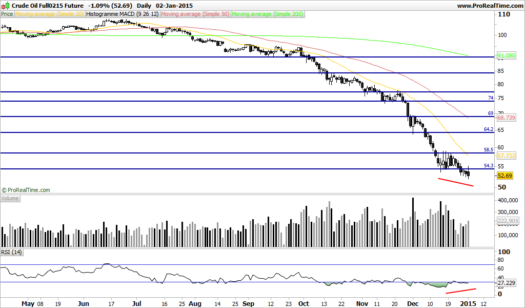Open www.ProRealTime.com link at top right
This screenshot has width=525, height=308.
tap(490, 6)
